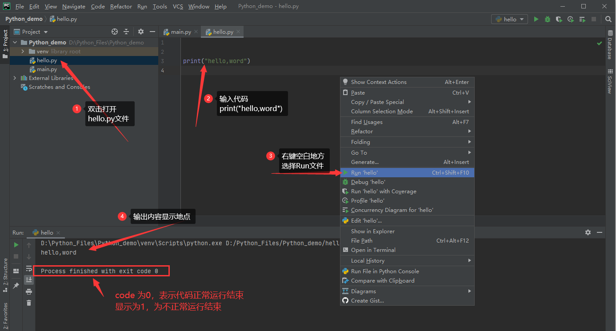The height and width of the screenshot is (331, 616).
Task: Click Run panel restore layout icon
Action: (x=16, y=271)
